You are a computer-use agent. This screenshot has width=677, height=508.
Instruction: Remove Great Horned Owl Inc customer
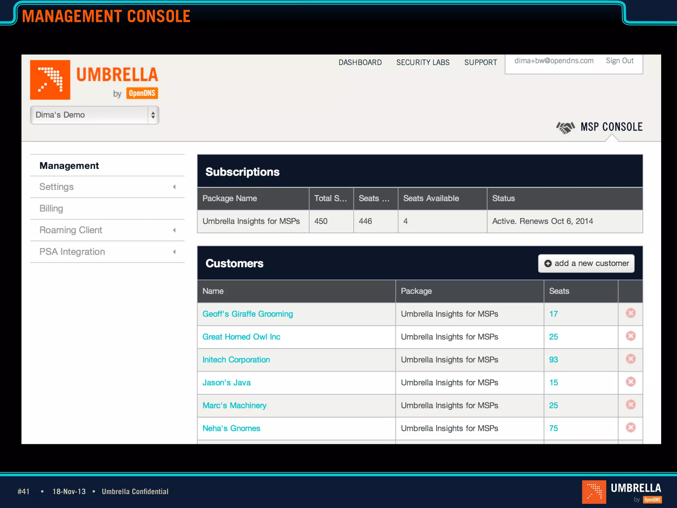pos(630,336)
